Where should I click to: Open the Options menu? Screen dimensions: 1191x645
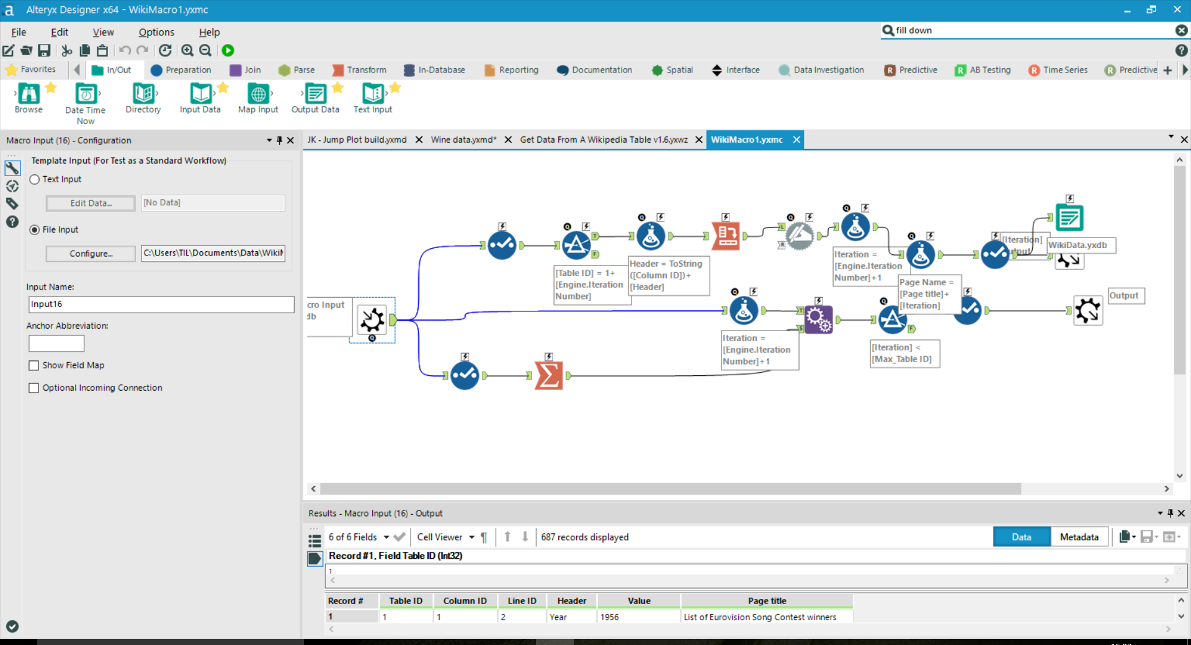tap(156, 32)
